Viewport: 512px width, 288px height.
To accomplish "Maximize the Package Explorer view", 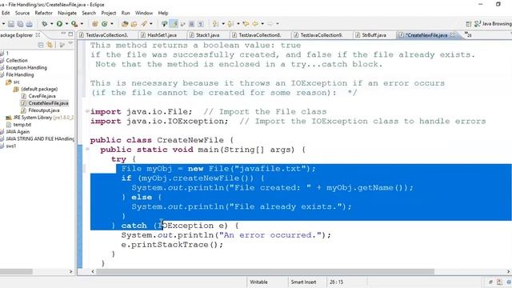I will 70,34.
